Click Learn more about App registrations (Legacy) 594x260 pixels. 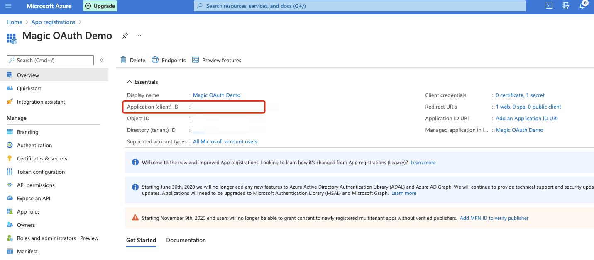(423, 163)
